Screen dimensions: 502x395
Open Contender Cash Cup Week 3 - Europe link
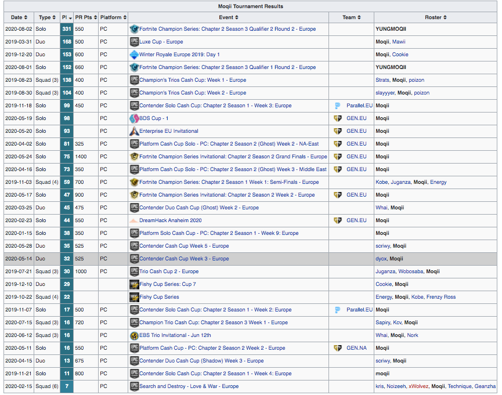[x=184, y=259]
